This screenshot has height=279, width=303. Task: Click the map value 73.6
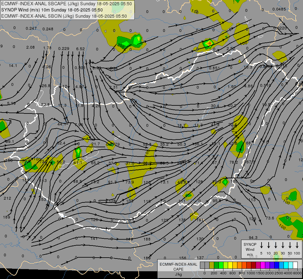coord(270,218)
